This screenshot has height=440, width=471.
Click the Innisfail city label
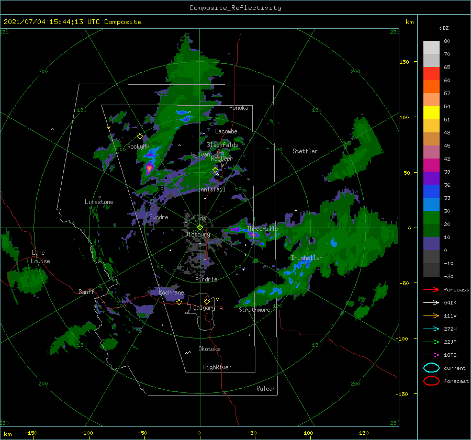click(x=212, y=189)
